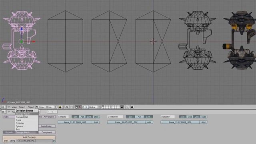
Task: Open the Global orientation dropdown
Action: (94, 107)
